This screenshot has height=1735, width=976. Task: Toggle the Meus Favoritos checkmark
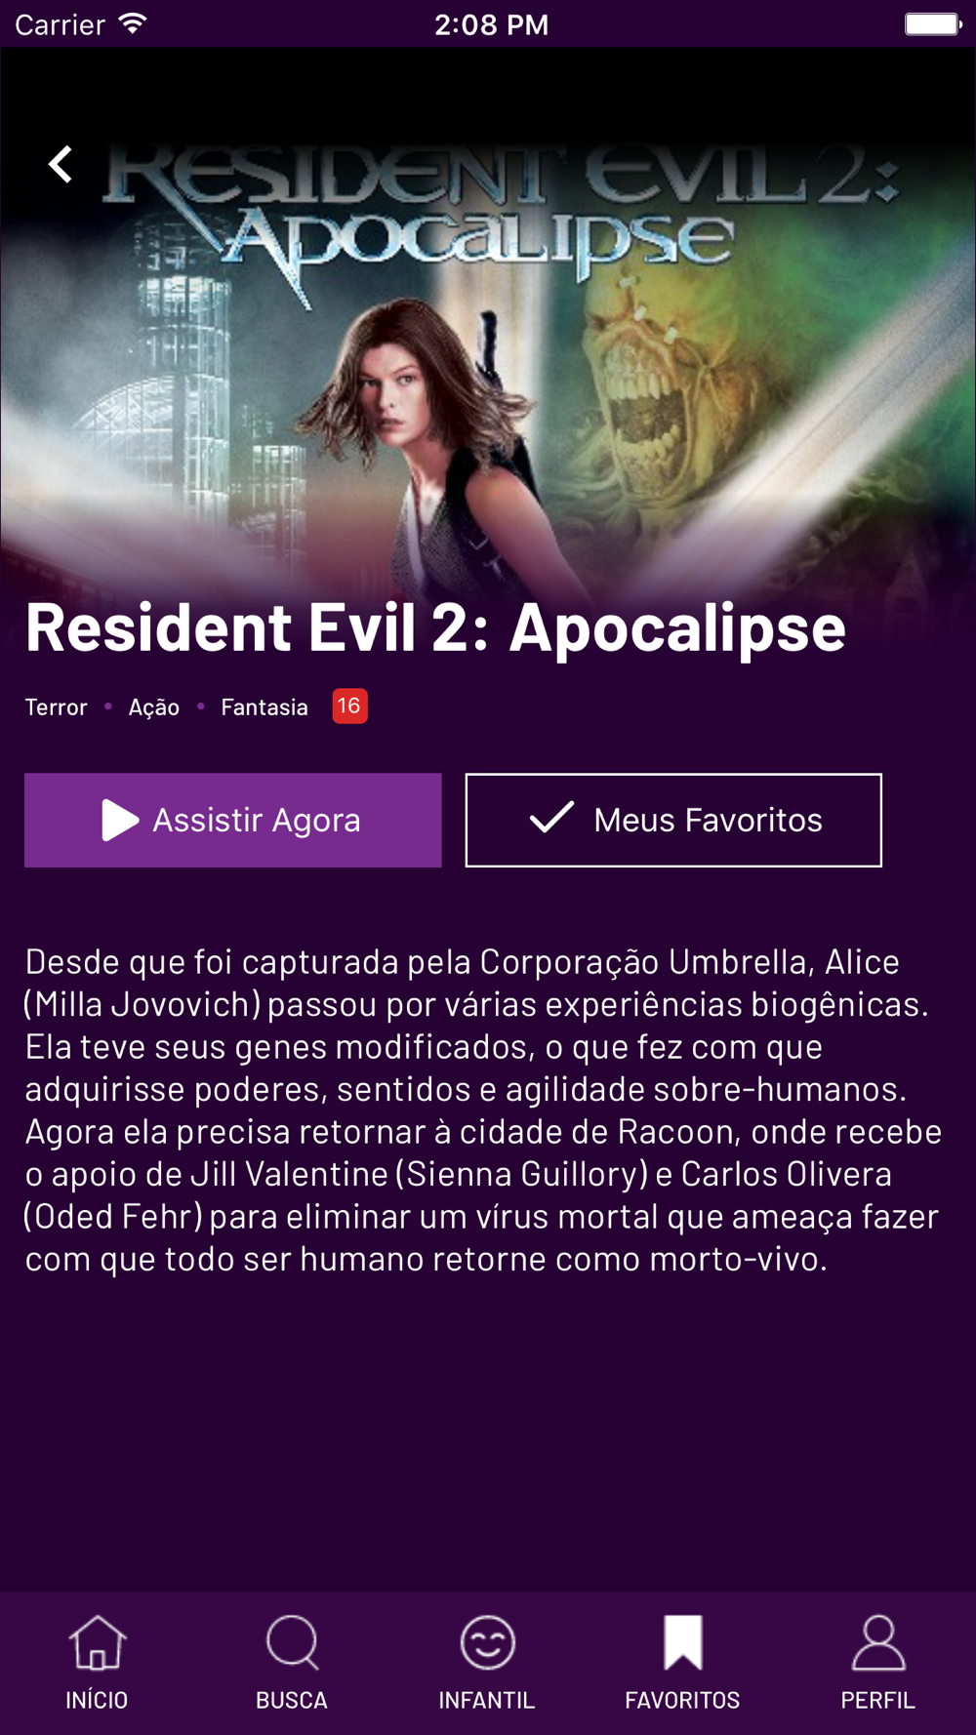551,818
